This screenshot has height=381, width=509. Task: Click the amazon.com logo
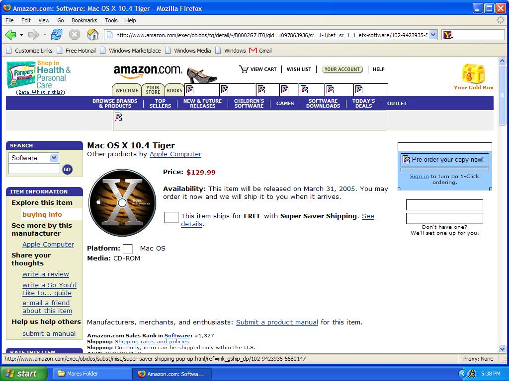[148, 71]
